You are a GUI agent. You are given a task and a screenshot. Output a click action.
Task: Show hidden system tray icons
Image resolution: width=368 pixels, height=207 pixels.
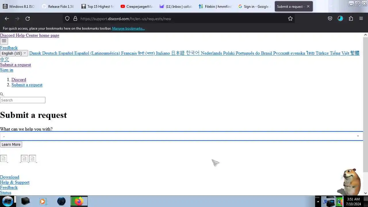coord(318,202)
